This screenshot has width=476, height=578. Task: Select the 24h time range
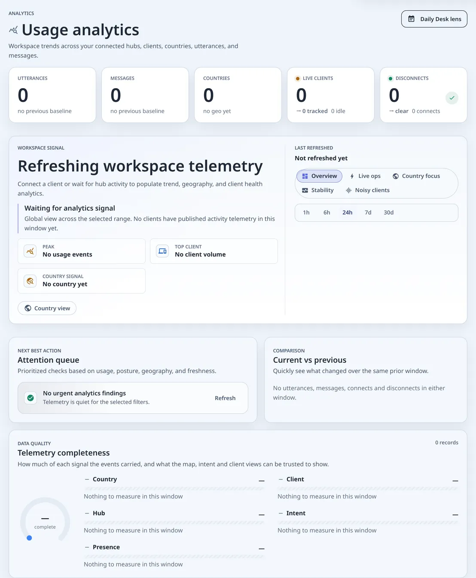[x=348, y=213]
